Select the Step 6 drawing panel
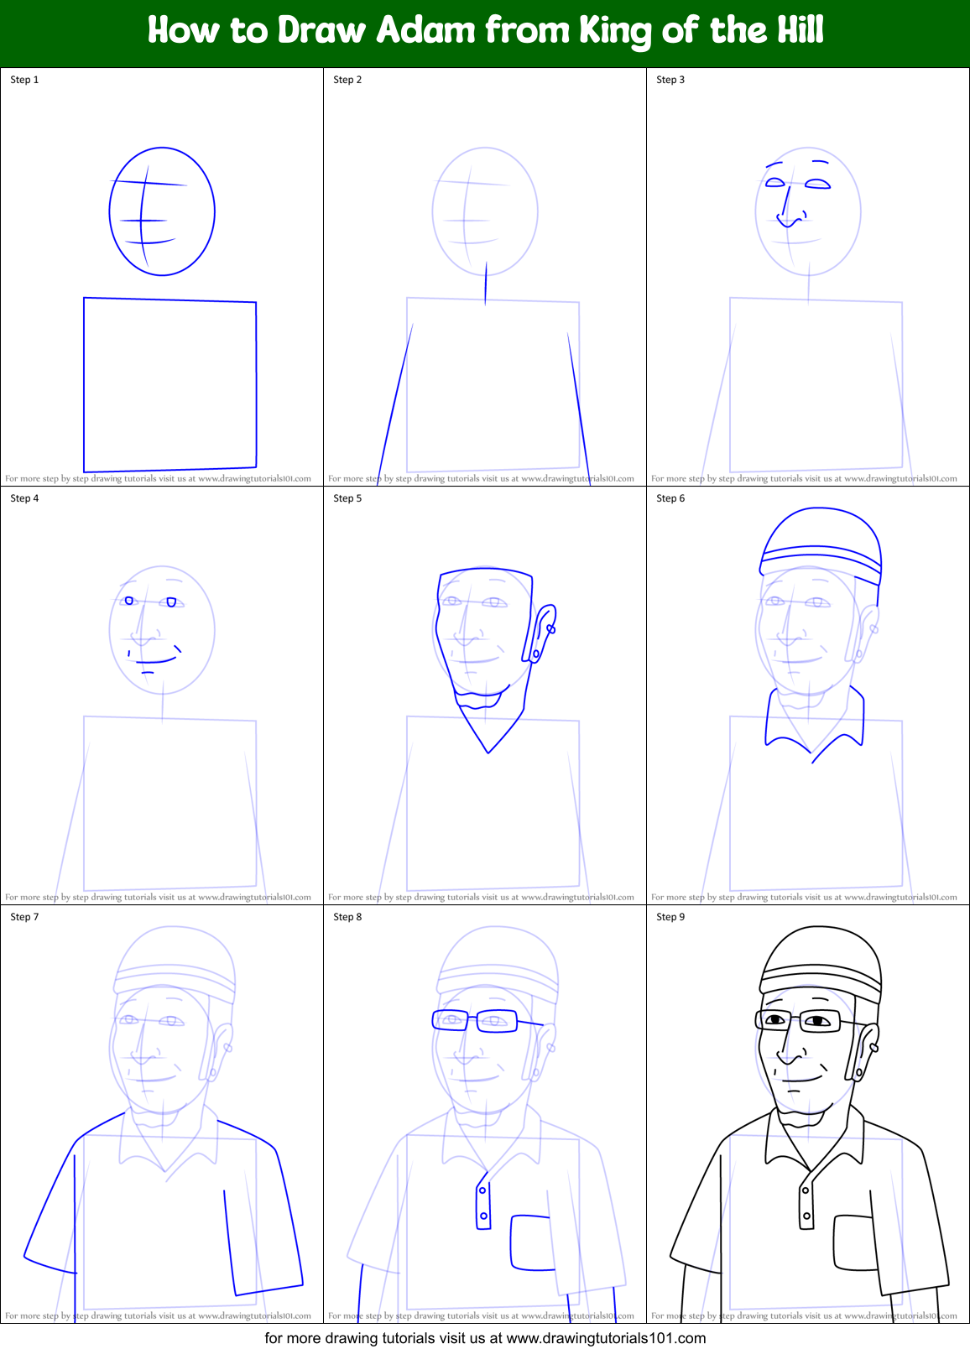 [x=808, y=695]
